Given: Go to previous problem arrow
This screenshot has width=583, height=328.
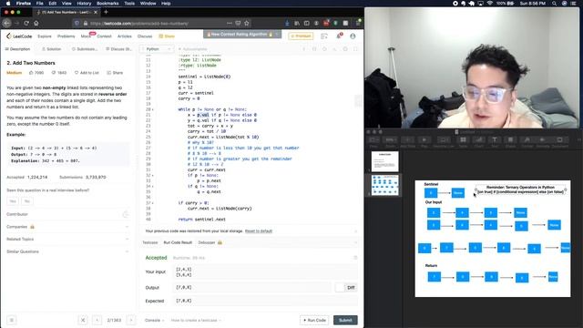Looking at the screenshot, I should click(97, 320).
